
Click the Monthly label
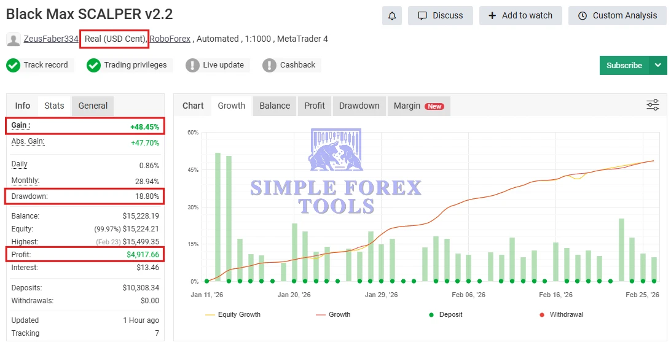(25, 180)
